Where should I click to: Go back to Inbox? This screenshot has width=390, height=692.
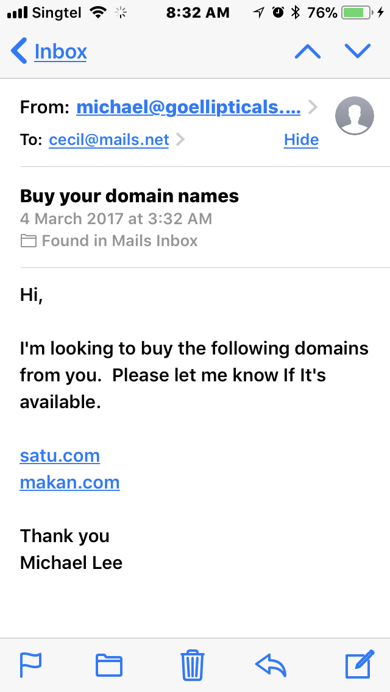click(49, 52)
